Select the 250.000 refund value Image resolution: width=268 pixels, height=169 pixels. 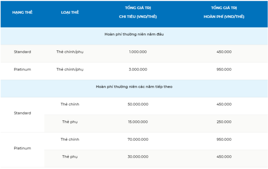(224, 122)
